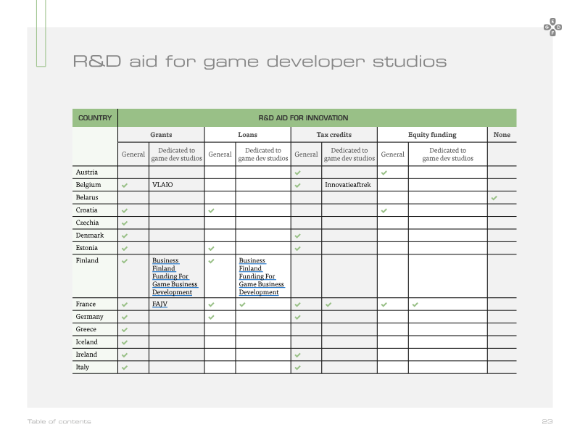Click France's dedicated equity funding checkmark
Viewport: 580px width, 435px height.
415,304
